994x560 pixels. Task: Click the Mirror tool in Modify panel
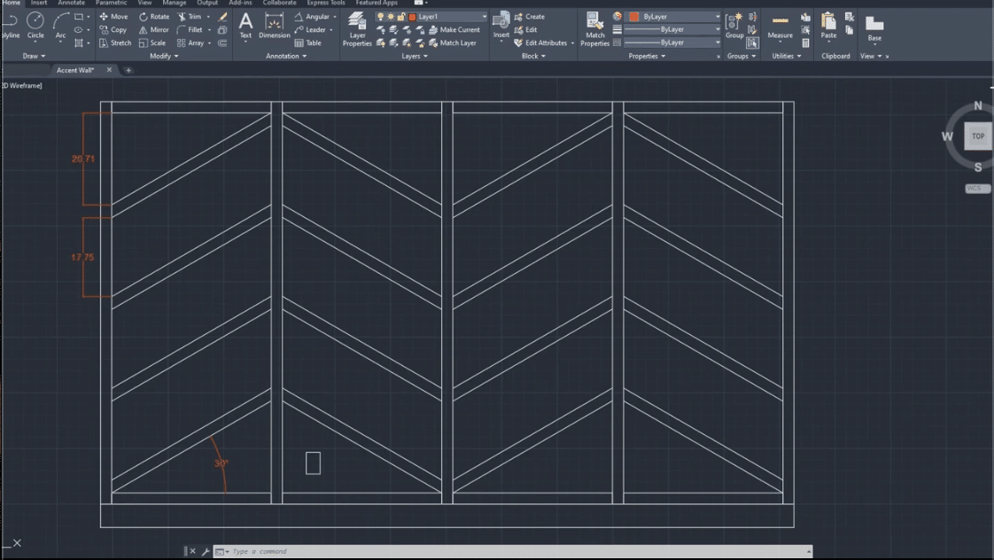pos(153,29)
